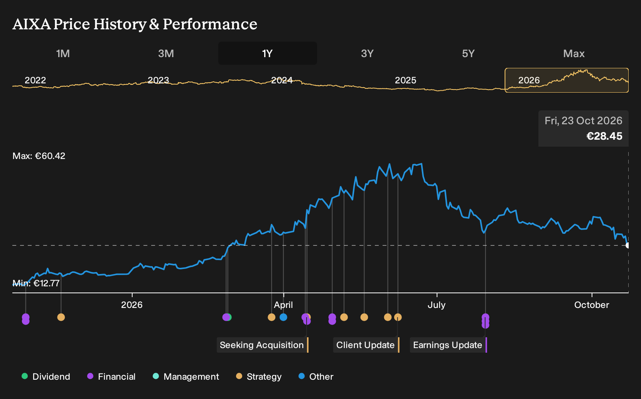The height and width of the screenshot is (399, 641).
Task: Switch to the 3M range tab
Action: [166, 53]
